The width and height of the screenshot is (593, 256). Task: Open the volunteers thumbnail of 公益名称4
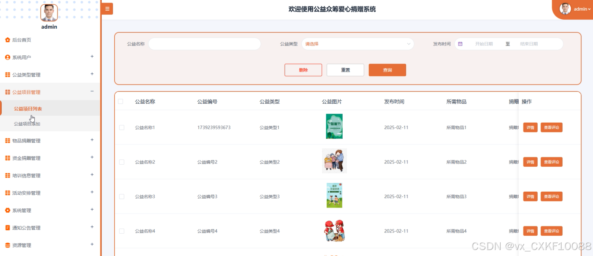click(334, 230)
